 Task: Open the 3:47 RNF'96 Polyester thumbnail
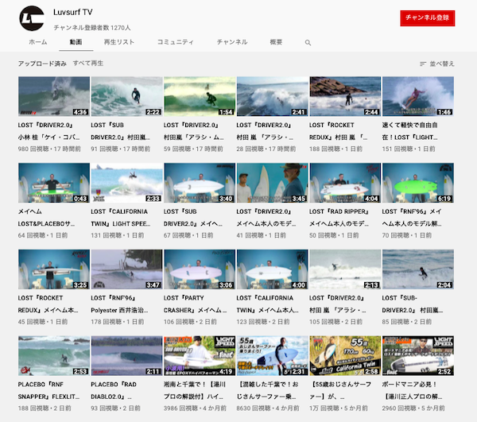point(126,269)
